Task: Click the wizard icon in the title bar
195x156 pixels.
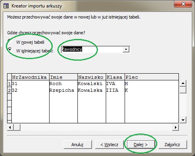Action: (6, 6)
